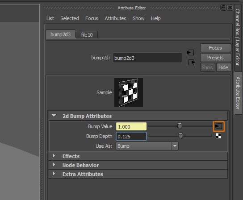Click the go to output connection icon
Viewport: 243px width, 200px height.
click(x=192, y=62)
